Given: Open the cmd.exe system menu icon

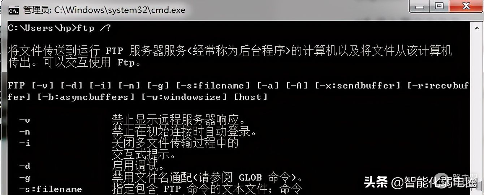Looking at the screenshot, I should 13,10.
